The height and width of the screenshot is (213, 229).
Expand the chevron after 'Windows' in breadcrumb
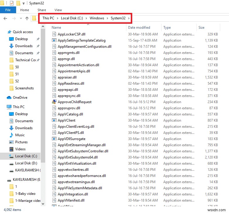pyautogui.click(x=107, y=18)
